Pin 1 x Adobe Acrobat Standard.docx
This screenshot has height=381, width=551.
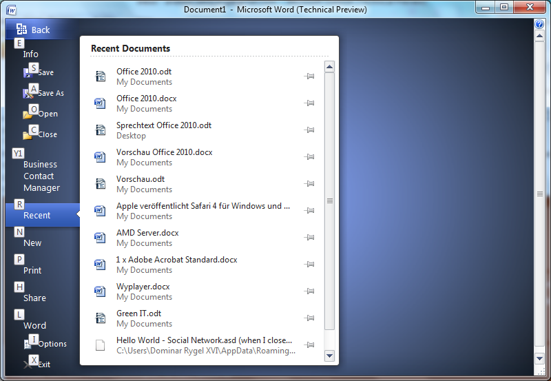pyautogui.click(x=309, y=264)
